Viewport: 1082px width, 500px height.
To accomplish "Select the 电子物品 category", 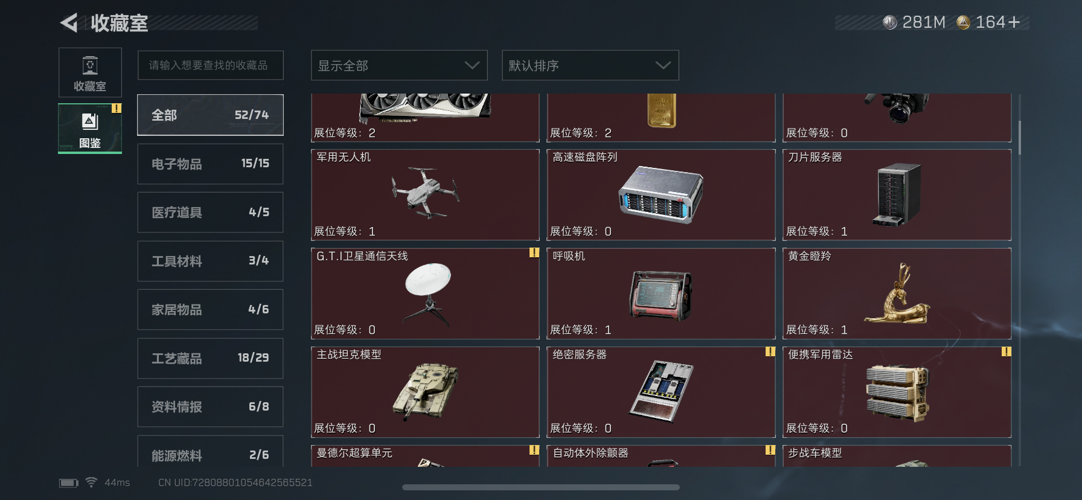I will tap(210, 164).
